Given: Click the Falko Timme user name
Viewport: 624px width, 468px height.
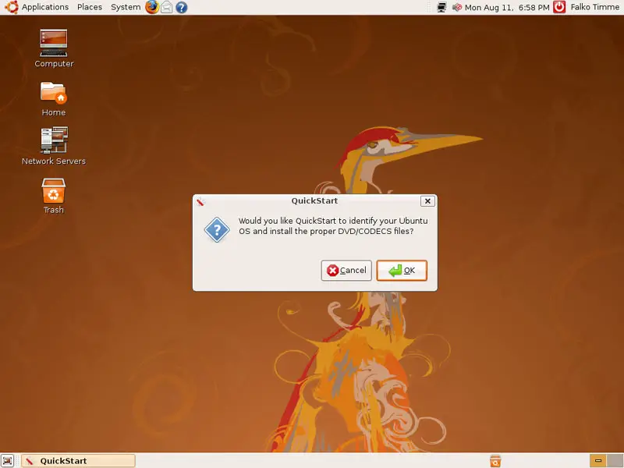Looking at the screenshot, I should pos(594,7).
